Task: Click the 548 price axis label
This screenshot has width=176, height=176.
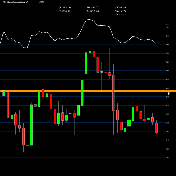Action: (168, 54)
